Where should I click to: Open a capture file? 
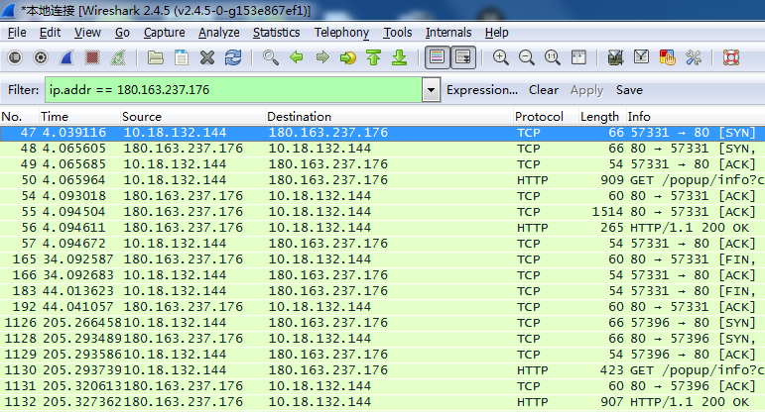point(155,57)
